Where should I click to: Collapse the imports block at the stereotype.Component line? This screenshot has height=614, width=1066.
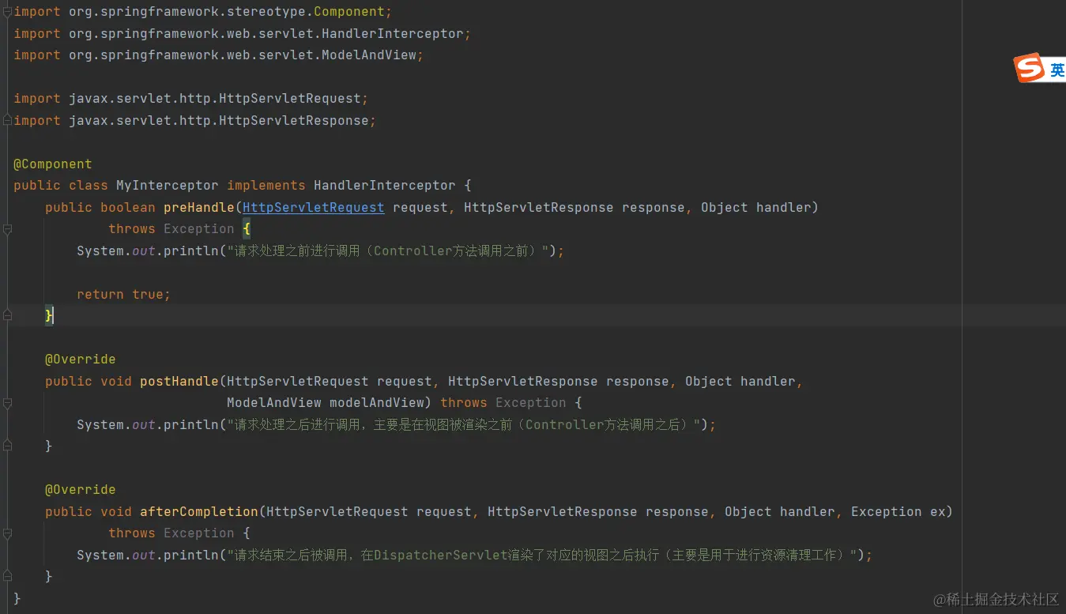[7, 12]
